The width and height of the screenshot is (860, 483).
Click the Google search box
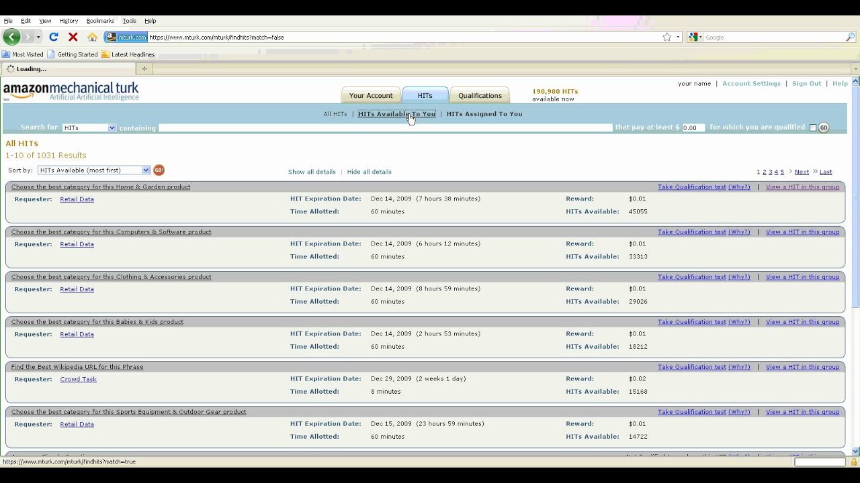tap(773, 37)
